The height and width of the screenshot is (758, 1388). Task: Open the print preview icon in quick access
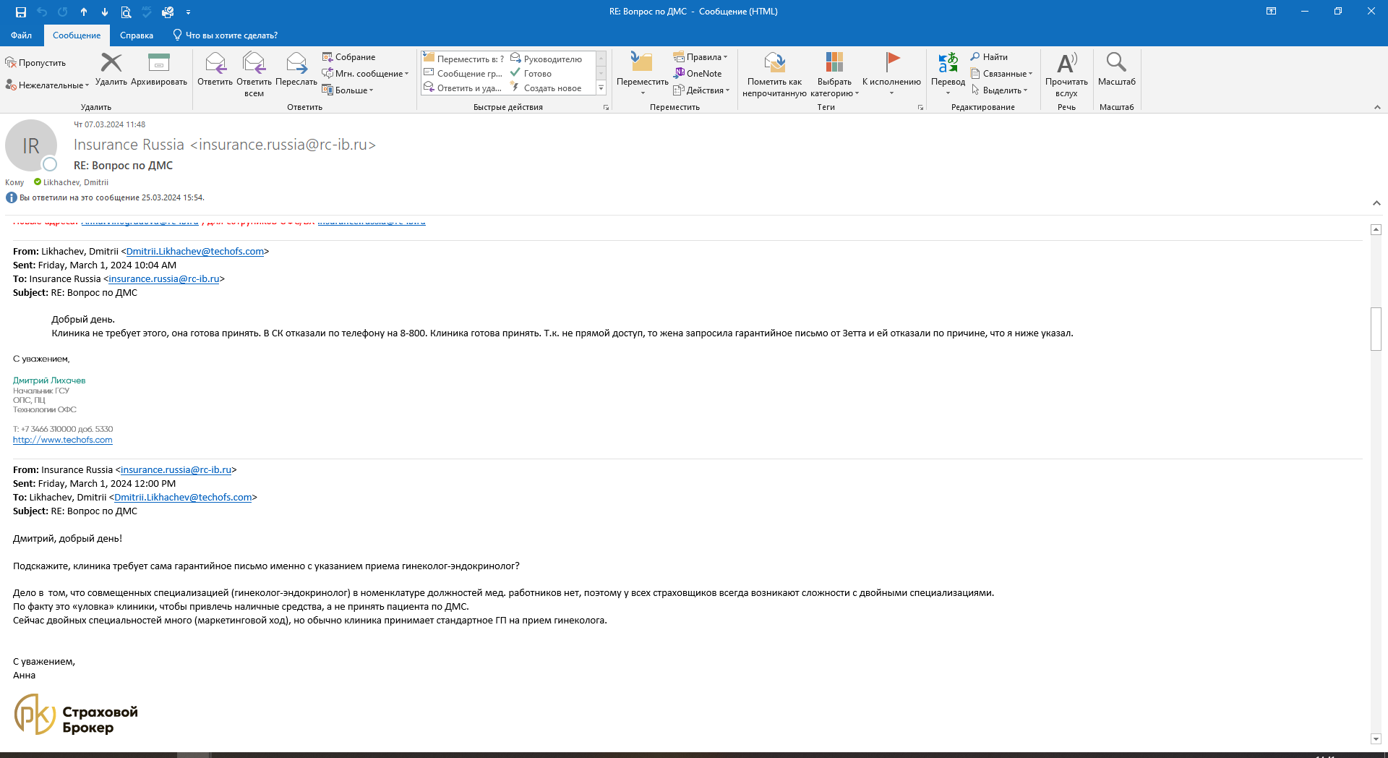[x=126, y=12]
